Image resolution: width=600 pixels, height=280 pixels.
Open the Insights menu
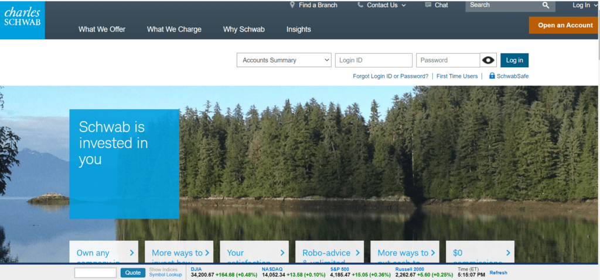click(x=298, y=29)
